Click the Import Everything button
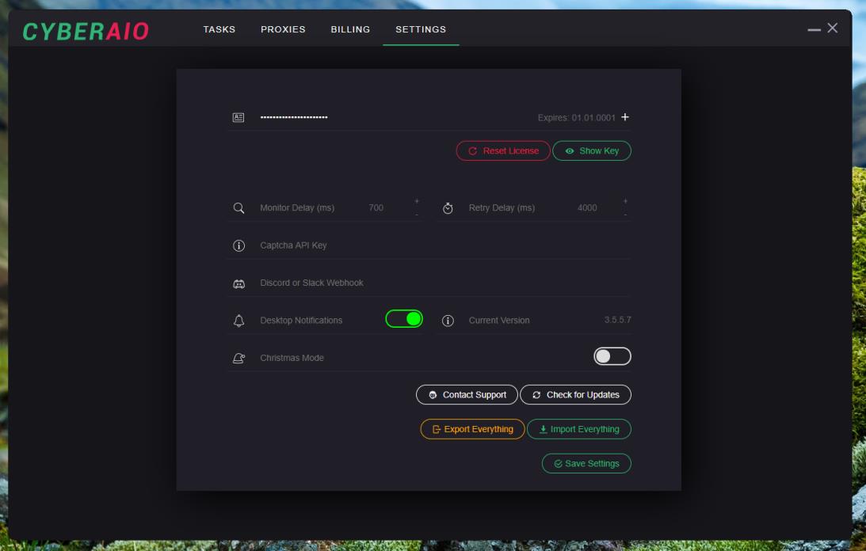866x551 pixels. point(579,429)
